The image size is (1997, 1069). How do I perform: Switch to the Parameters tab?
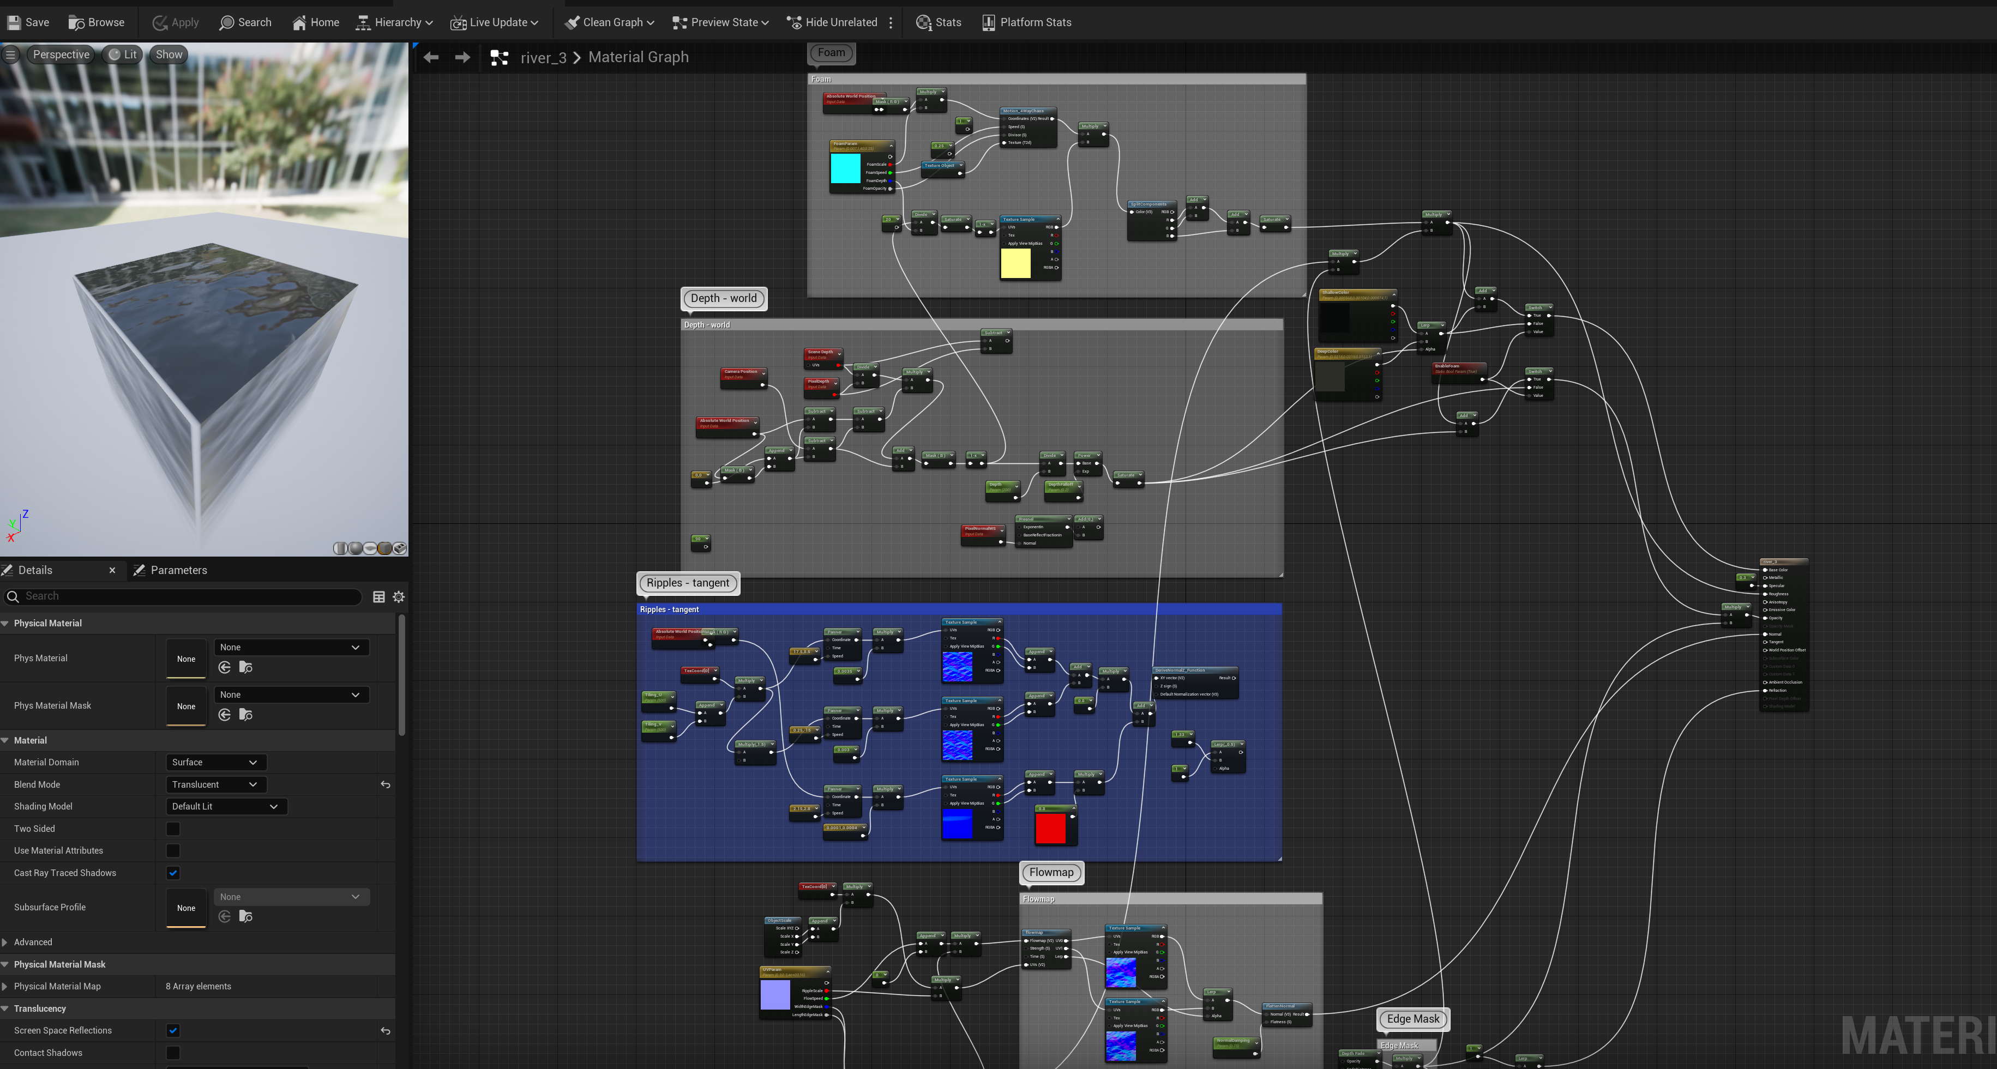(178, 570)
